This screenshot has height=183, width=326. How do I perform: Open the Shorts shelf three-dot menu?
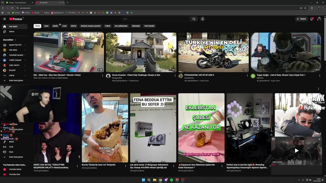(318, 89)
